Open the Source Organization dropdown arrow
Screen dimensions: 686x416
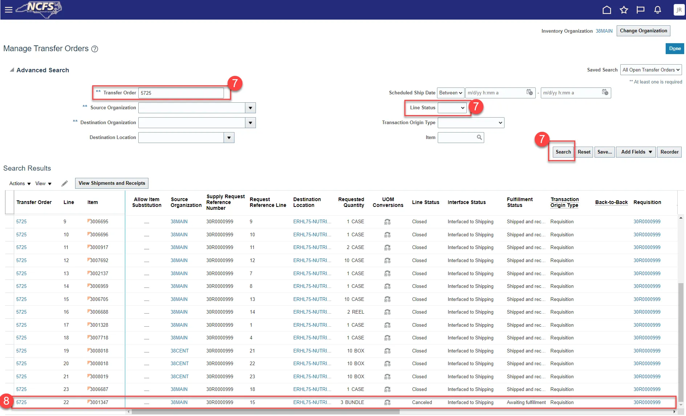[x=250, y=108]
